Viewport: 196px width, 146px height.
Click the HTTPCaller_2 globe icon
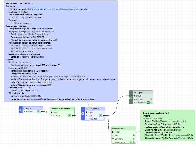pyautogui.click(x=83, y=114)
